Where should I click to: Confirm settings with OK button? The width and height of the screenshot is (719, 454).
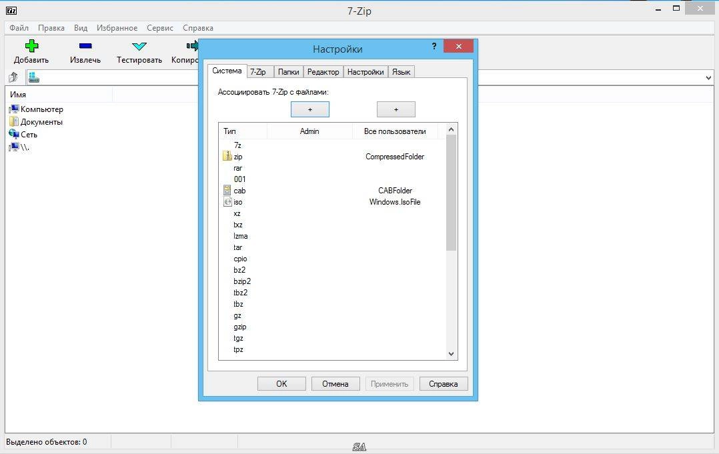point(281,383)
